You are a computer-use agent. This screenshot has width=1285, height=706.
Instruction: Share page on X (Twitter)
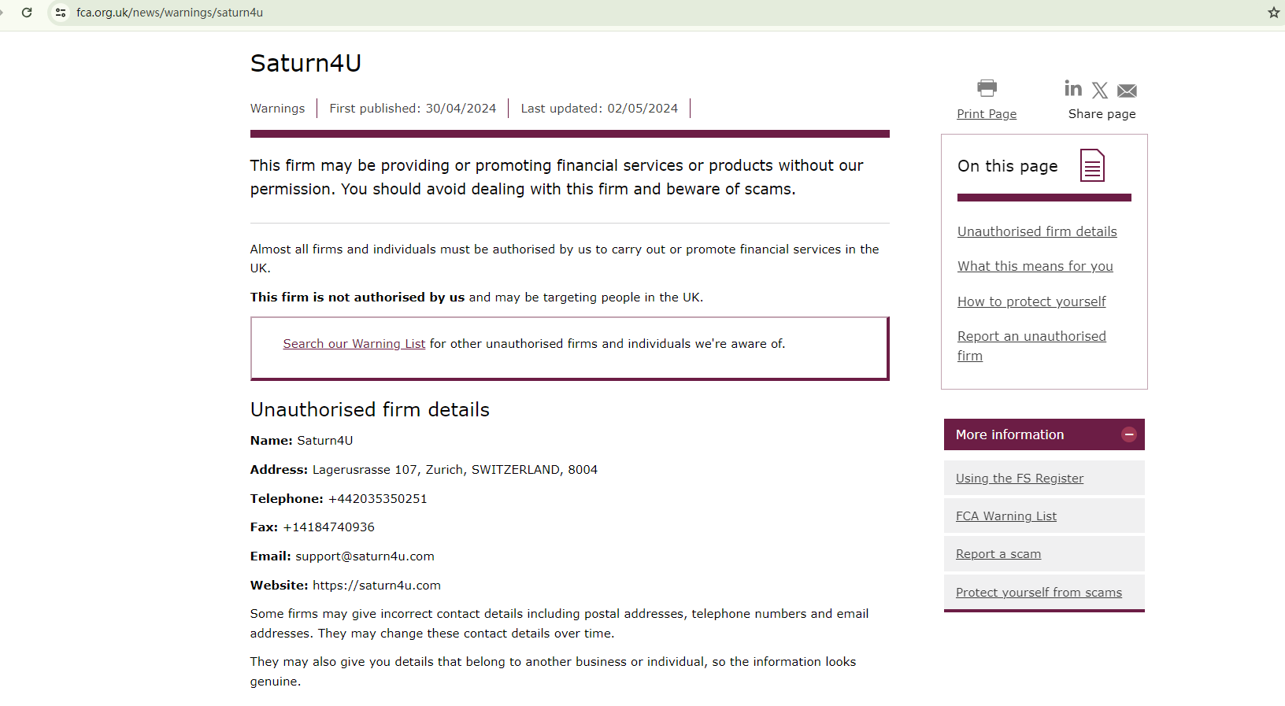1100,91
